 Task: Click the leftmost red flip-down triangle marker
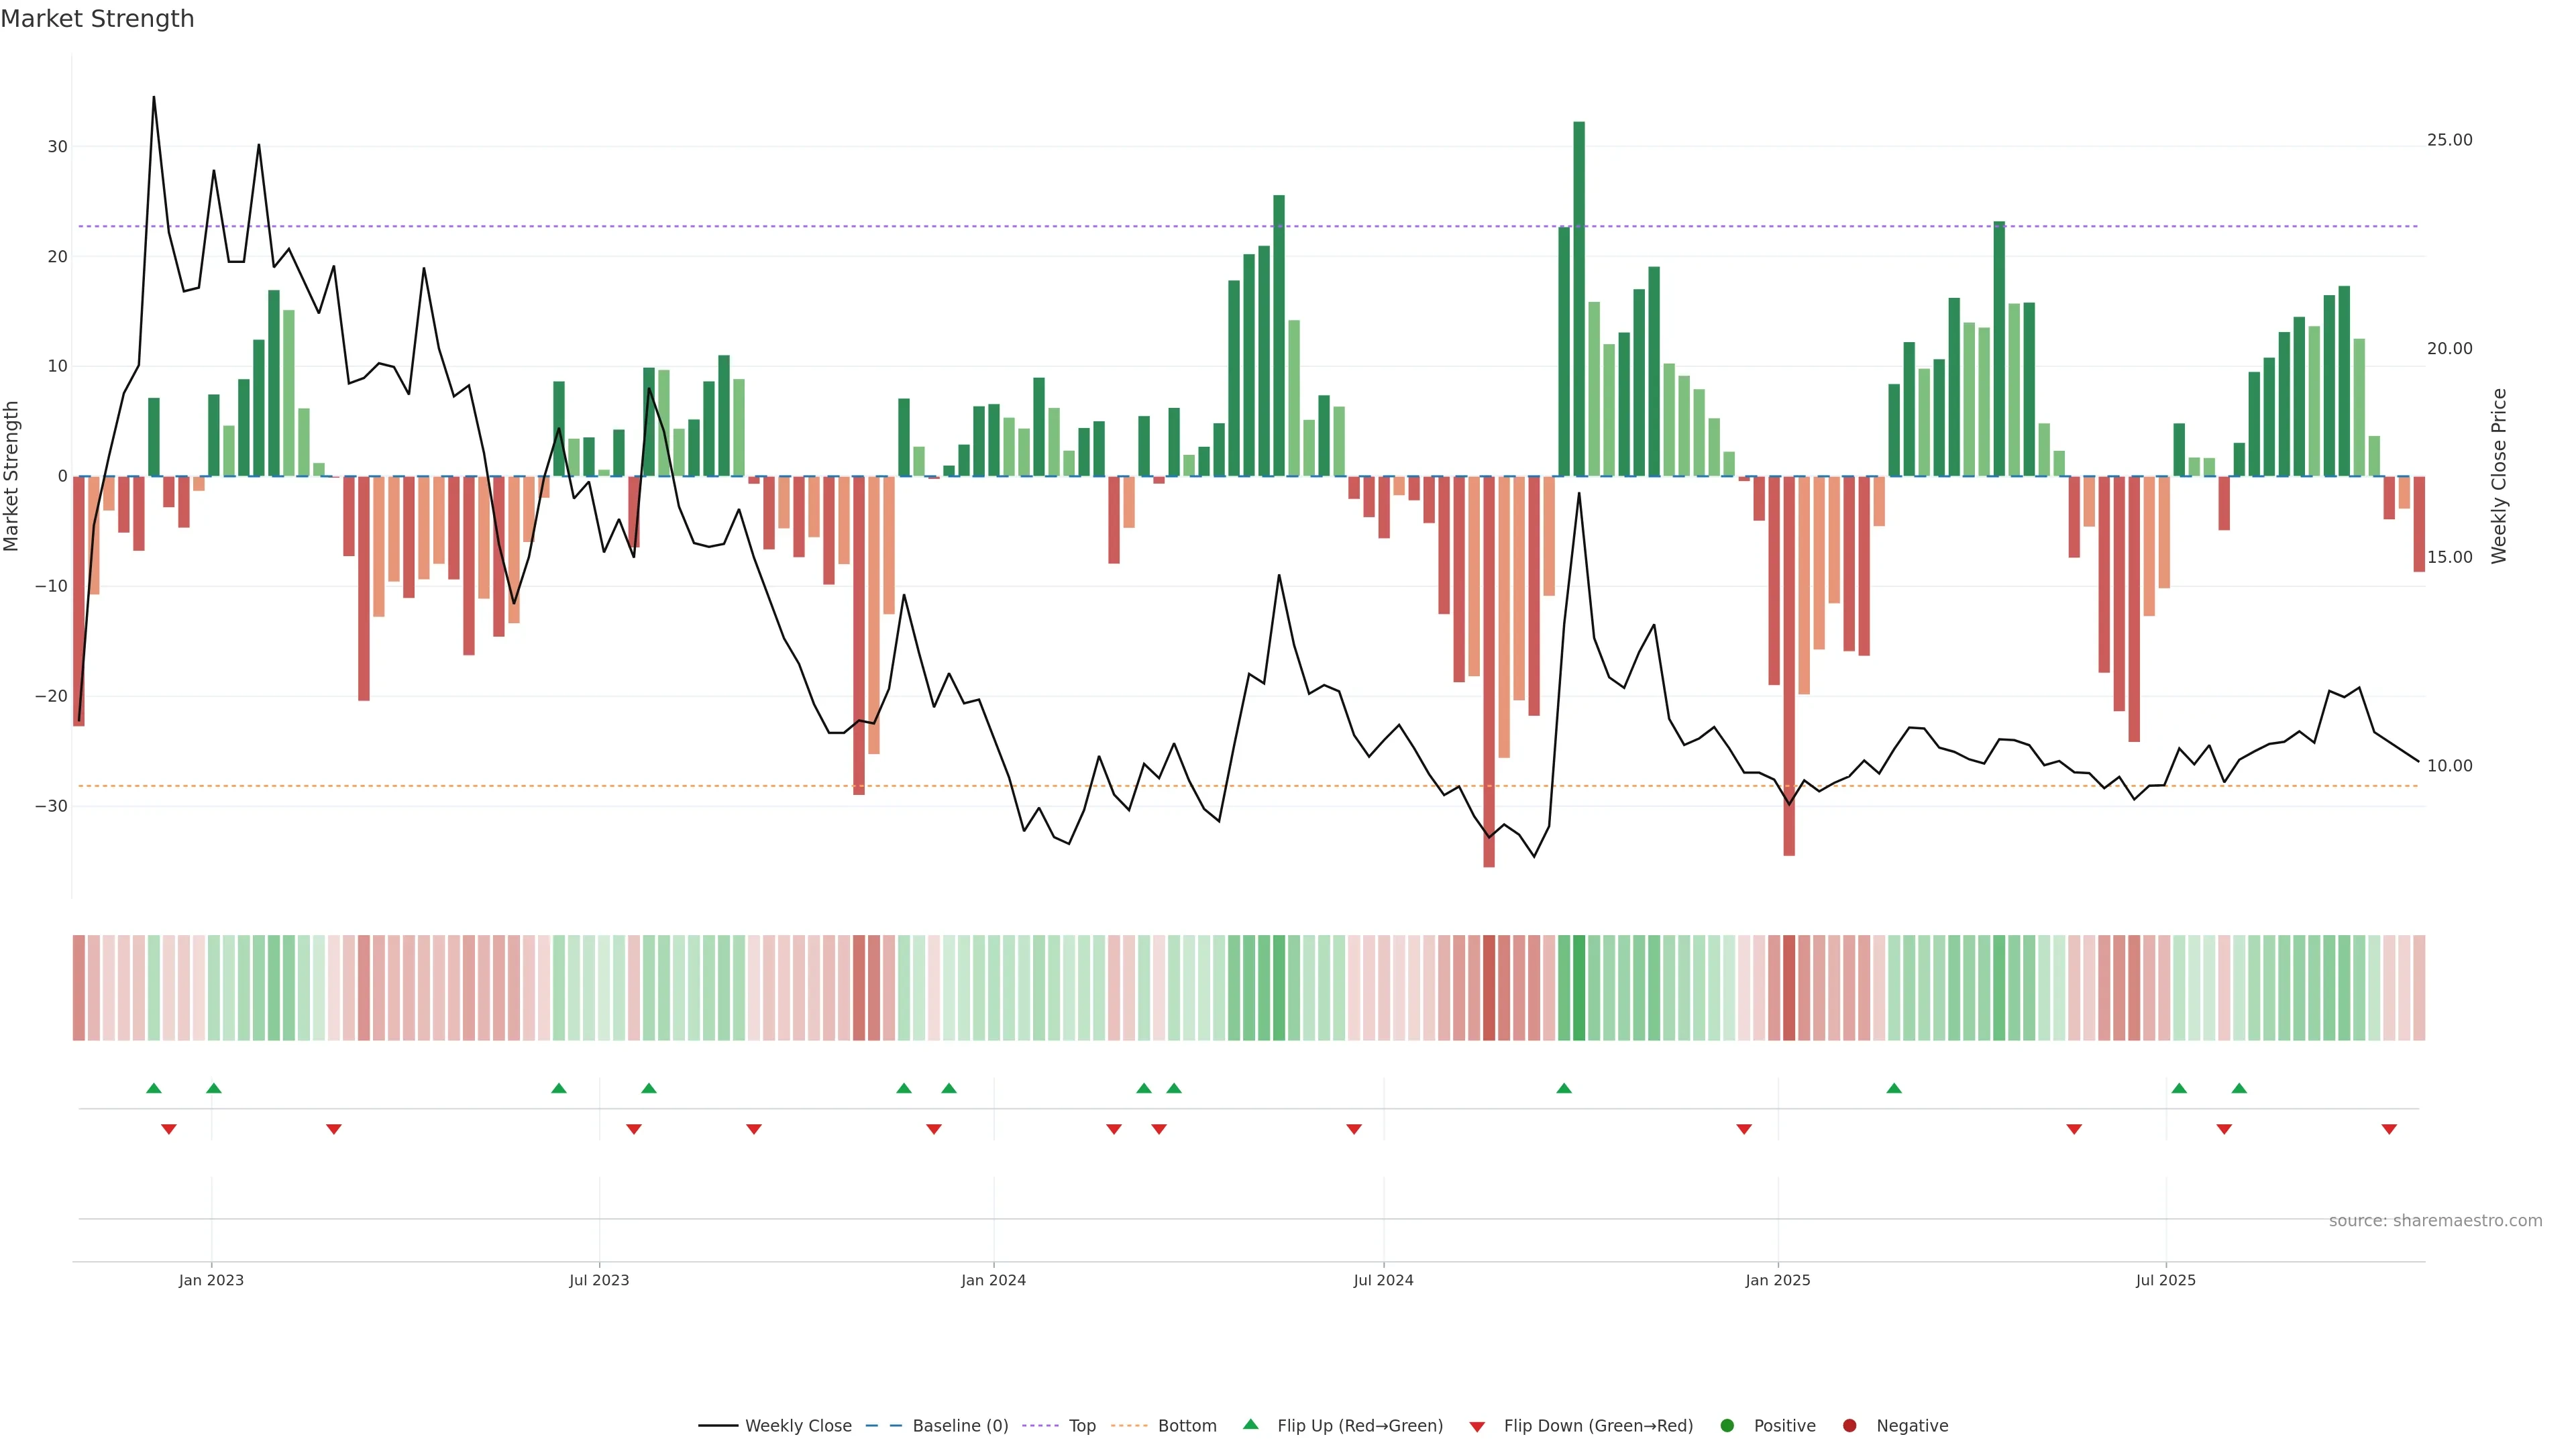click(x=169, y=1129)
